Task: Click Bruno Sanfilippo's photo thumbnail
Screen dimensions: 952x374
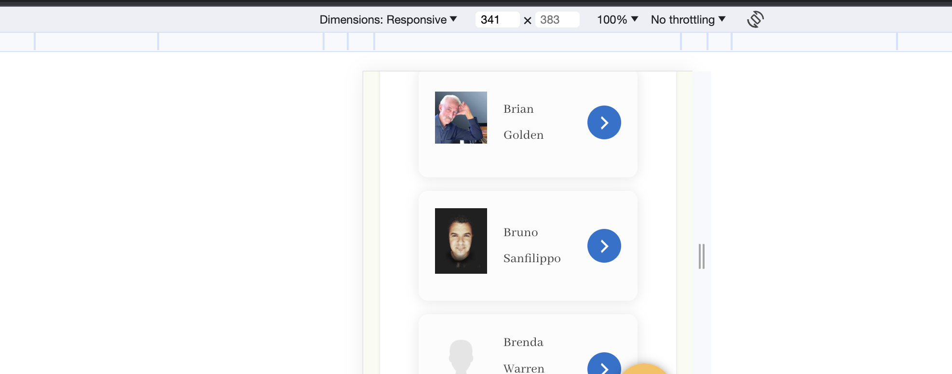Action: pyautogui.click(x=461, y=241)
